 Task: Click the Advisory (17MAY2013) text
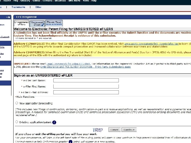(29, 44)
